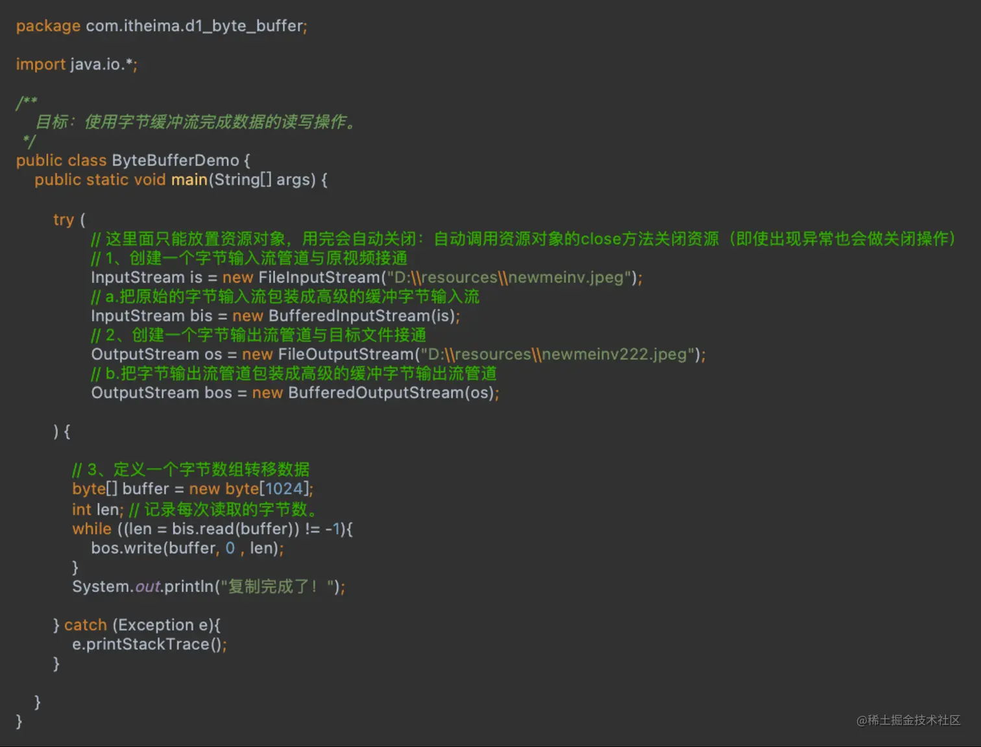Click the FileInputStream newmeinv.jpeg line
The width and height of the screenshot is (981, 747).
point(367,278)
